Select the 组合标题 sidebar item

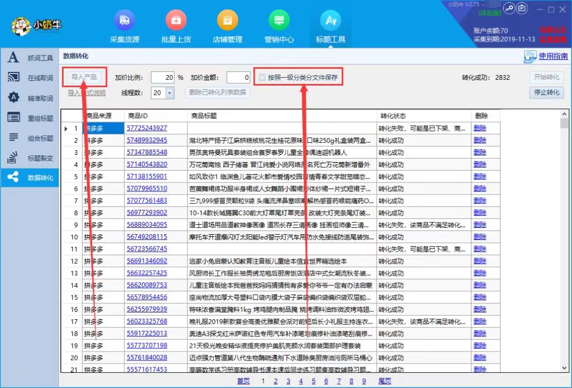click(30, 138)
